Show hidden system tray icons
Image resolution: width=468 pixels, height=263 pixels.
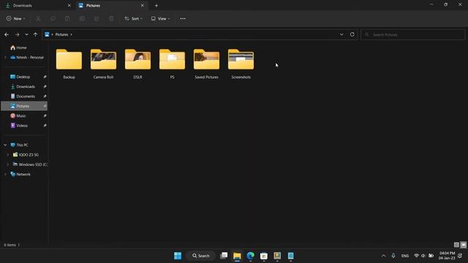point(383,256)
